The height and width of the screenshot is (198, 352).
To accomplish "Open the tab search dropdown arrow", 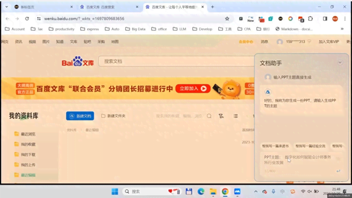I will coord(7,7).
